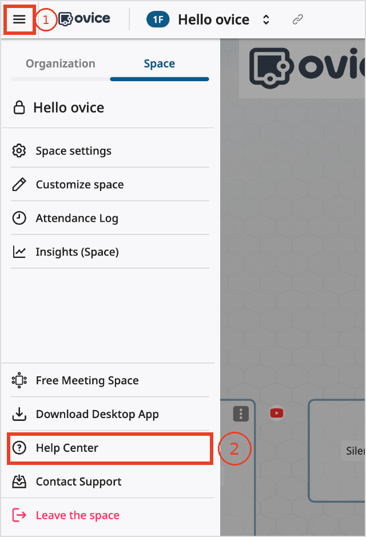Screen dimensions: 366x537
Task: Expand the Hello ovice space switcher arrows
Action: 266,19
